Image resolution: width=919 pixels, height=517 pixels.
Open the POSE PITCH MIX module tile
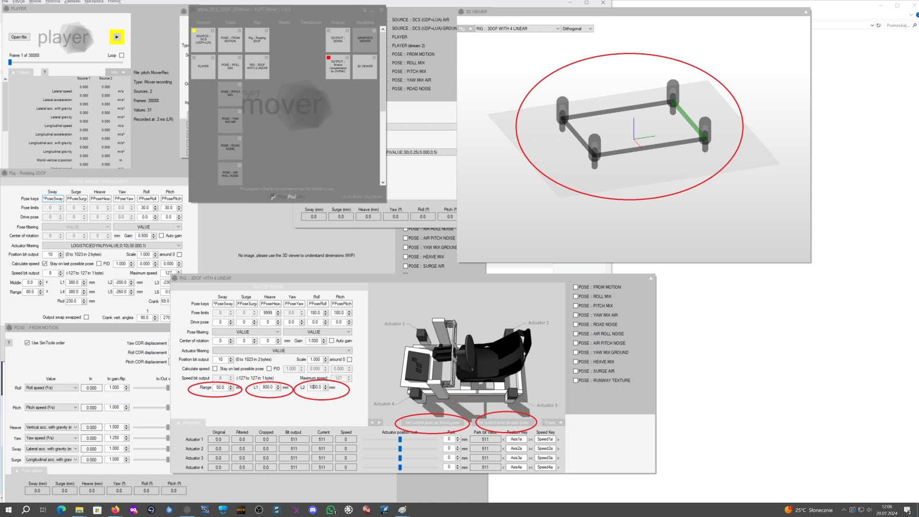[x=230, y=93]
